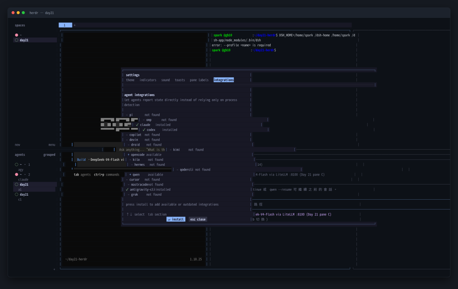Click the agents sidebar heading
Screen dimensions: 458x289
(x=20, y=155)
